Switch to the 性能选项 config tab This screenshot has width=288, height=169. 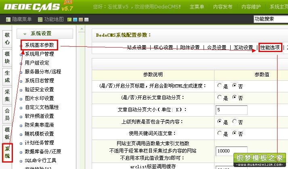pyautogui.click(x=270, y=48)
